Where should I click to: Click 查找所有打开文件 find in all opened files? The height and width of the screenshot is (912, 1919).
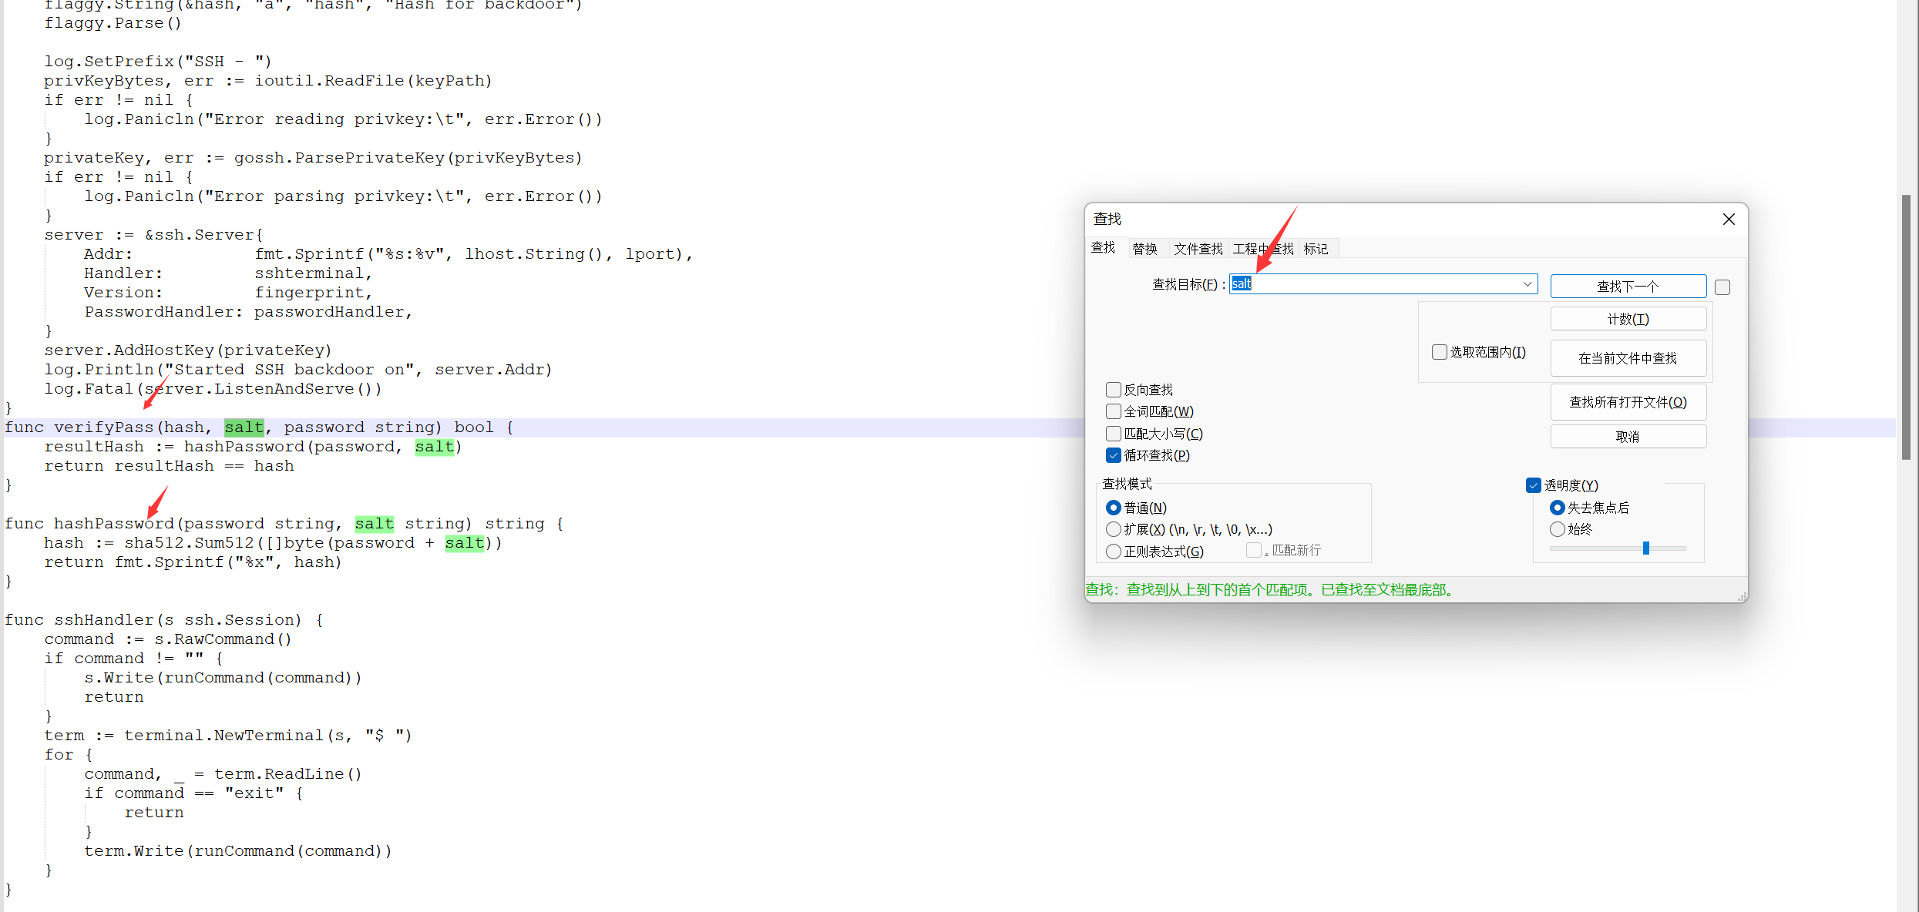(x=1628, y=402)
